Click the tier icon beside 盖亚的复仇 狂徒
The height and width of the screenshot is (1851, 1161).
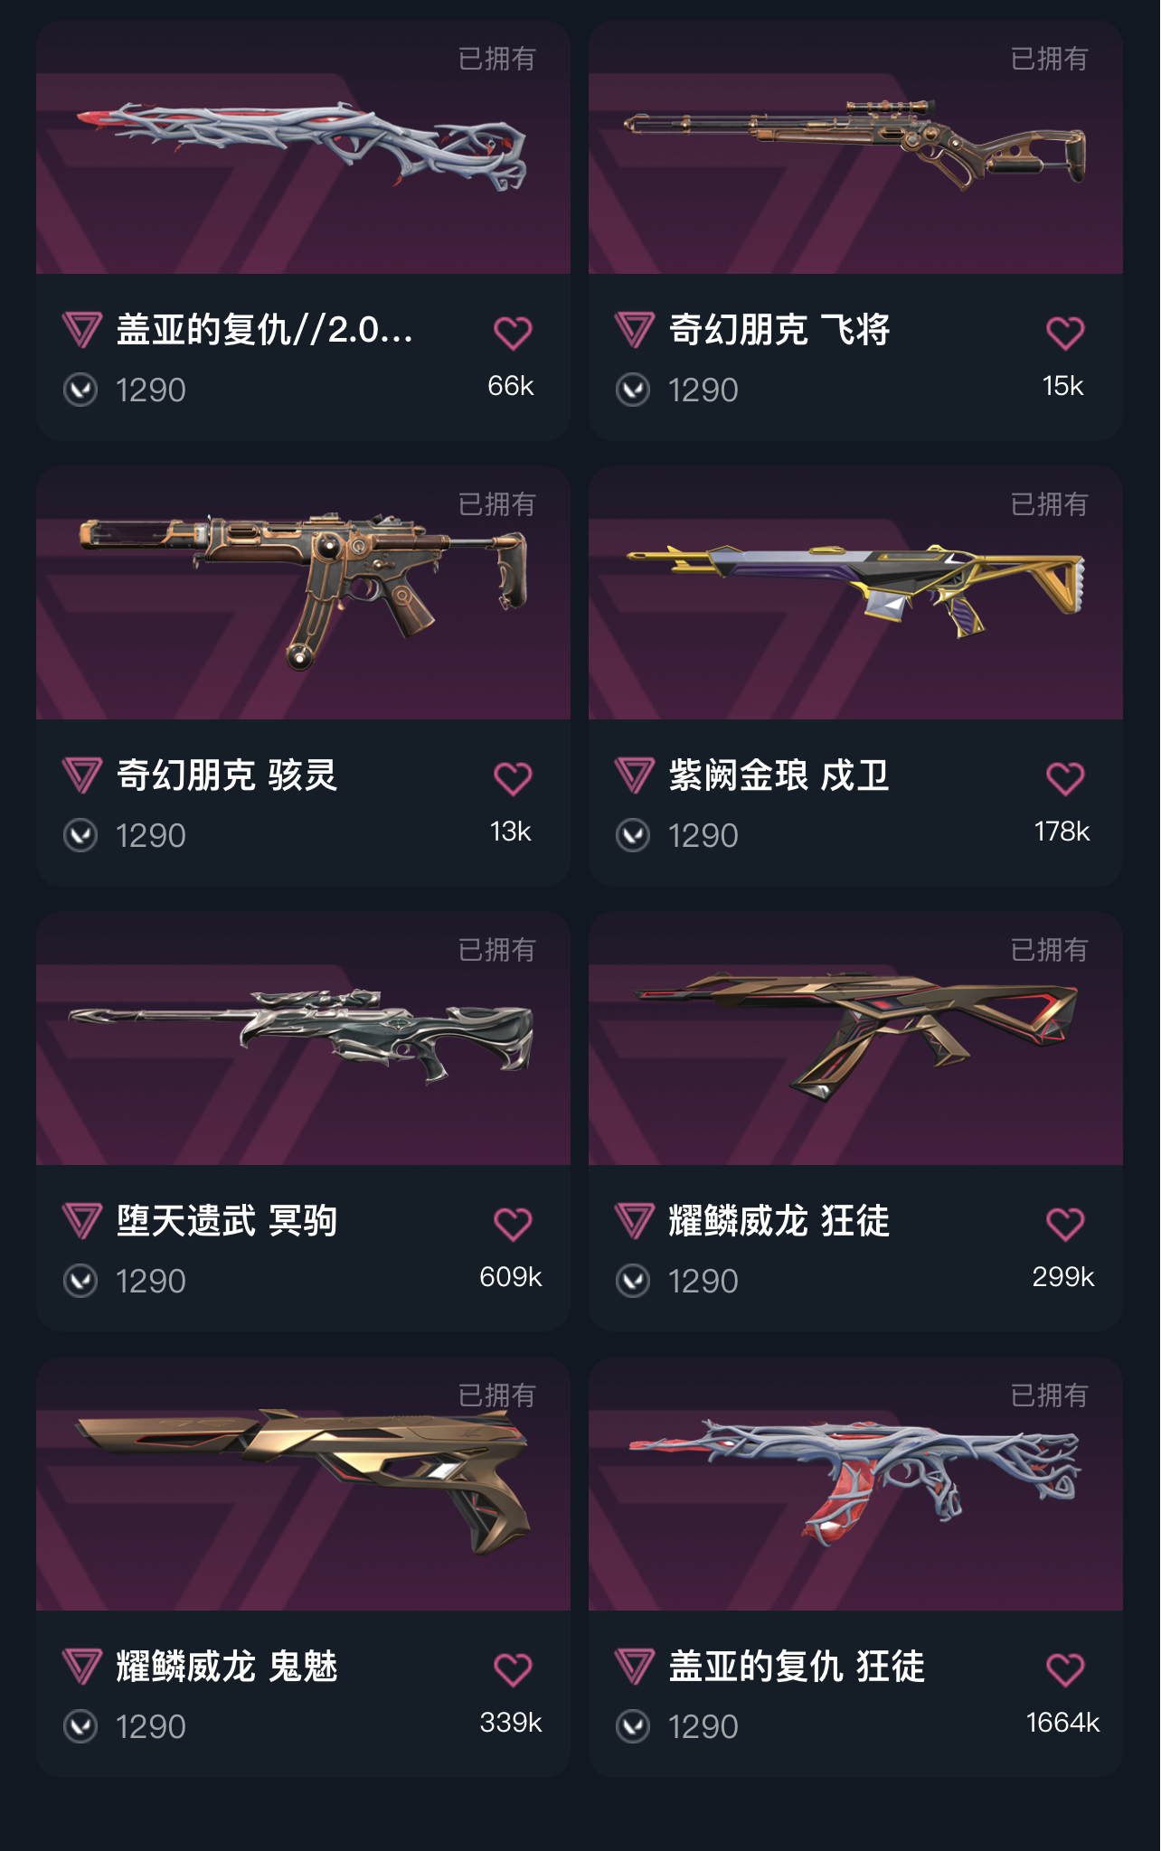click(634, 1667)
